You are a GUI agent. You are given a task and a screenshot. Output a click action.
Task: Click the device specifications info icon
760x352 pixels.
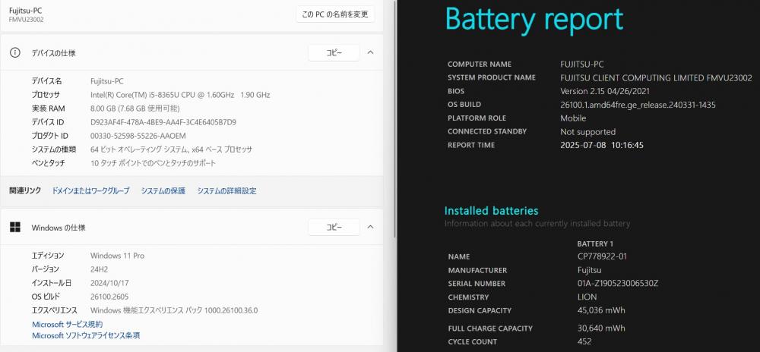(x=15, y=52)
